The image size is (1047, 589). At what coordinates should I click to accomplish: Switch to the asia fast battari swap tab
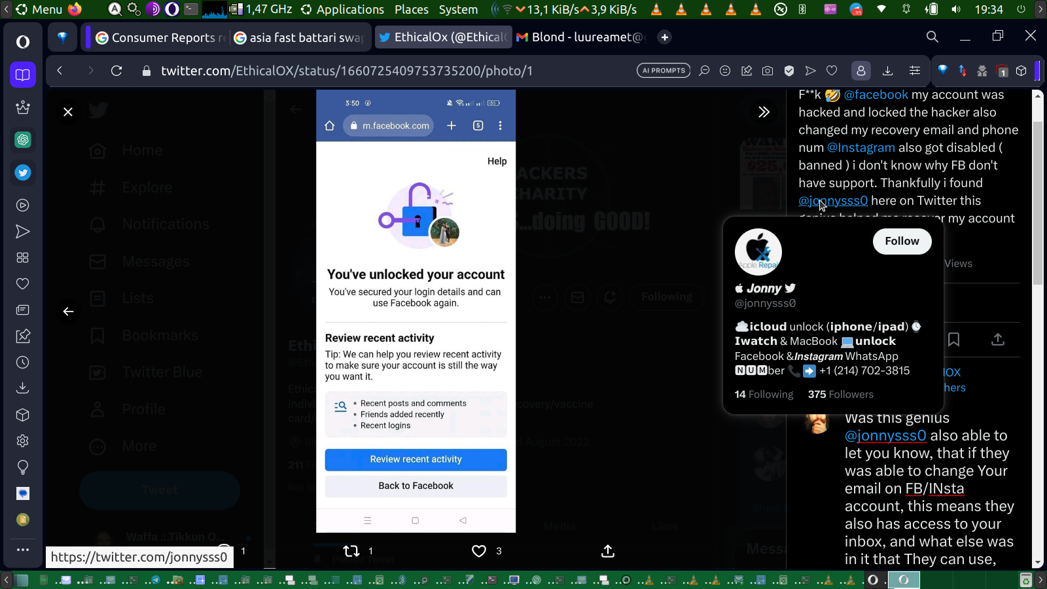tap(300, 37)
